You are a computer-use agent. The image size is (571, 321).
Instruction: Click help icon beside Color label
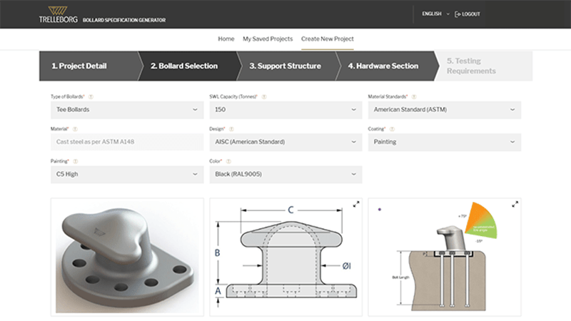coord(232,162)
